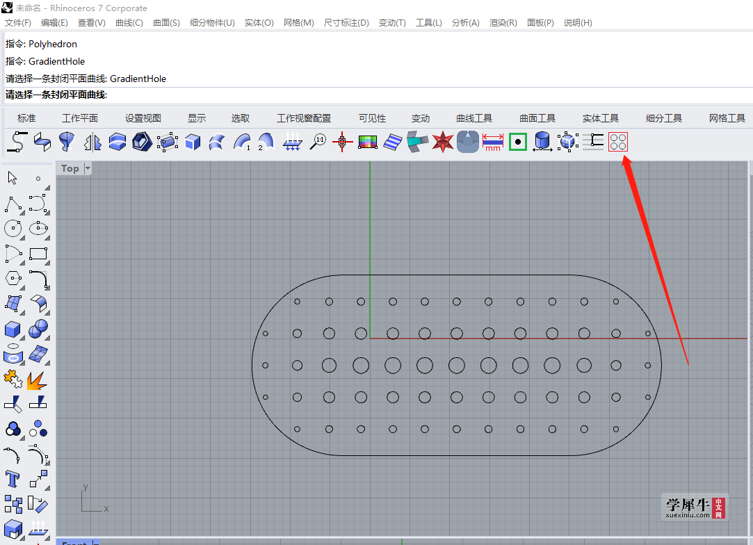Select the Ellipse tool in sidebar
This screenshot has width=753, height=545.
[38, 229]
